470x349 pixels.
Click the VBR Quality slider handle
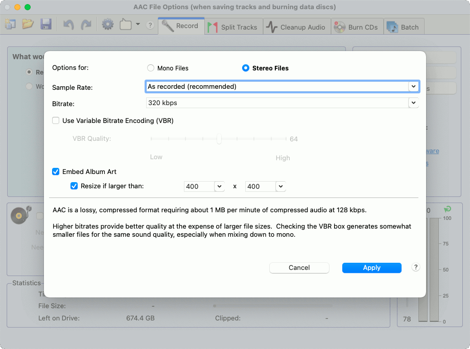(219, 139)
